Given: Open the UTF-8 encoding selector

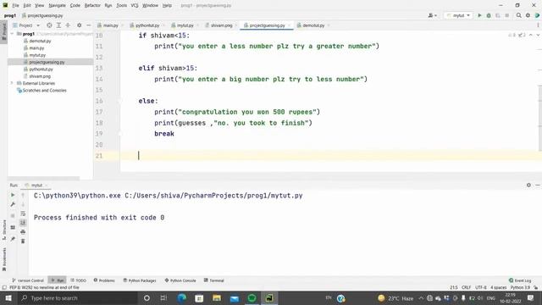Looking at the screenshot, I should [481, 287].
